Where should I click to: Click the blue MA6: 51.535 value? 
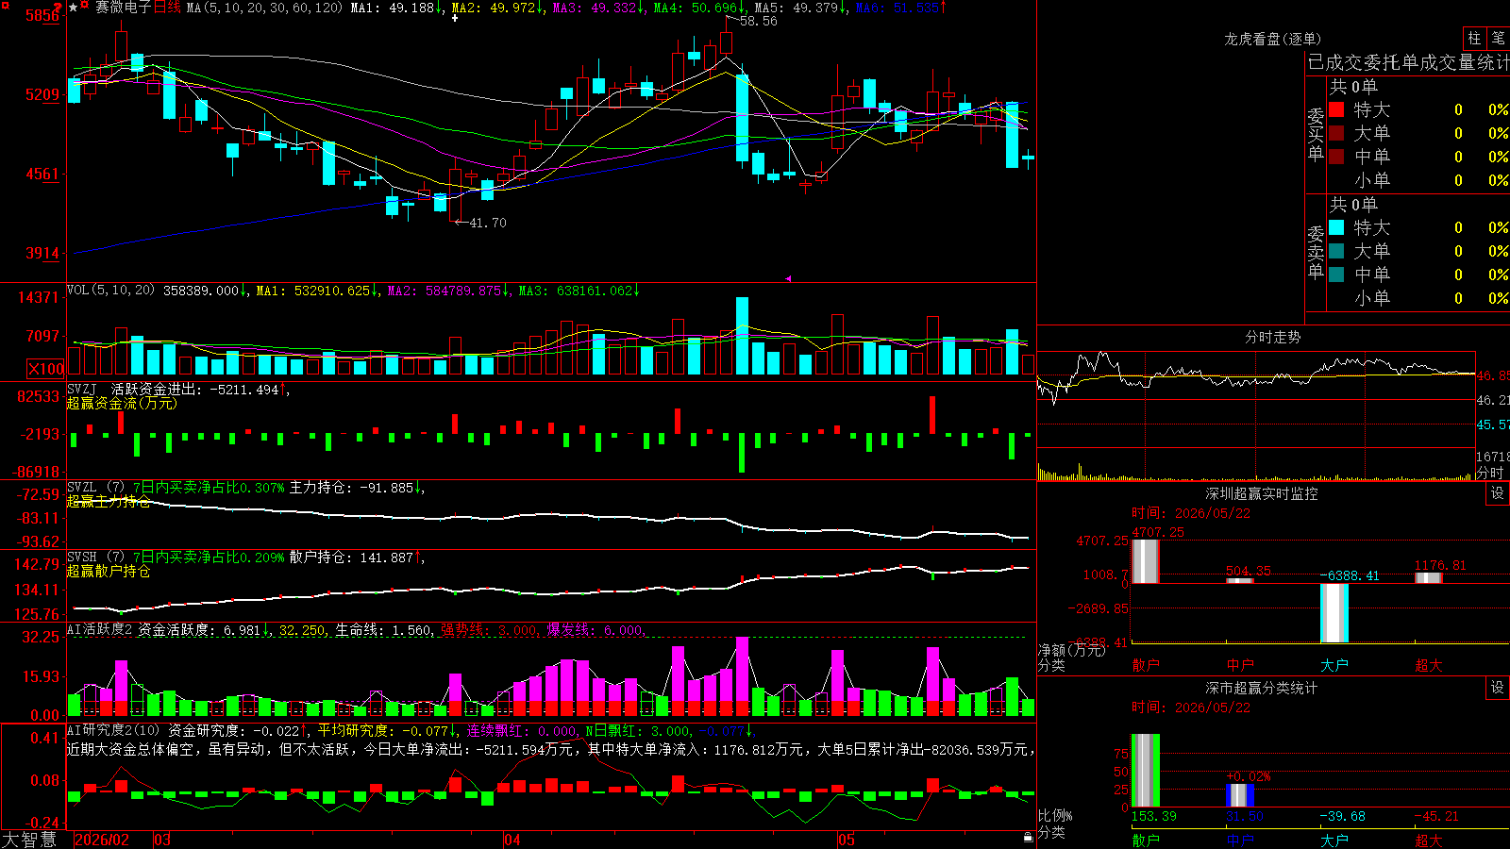tap(901, 8)
